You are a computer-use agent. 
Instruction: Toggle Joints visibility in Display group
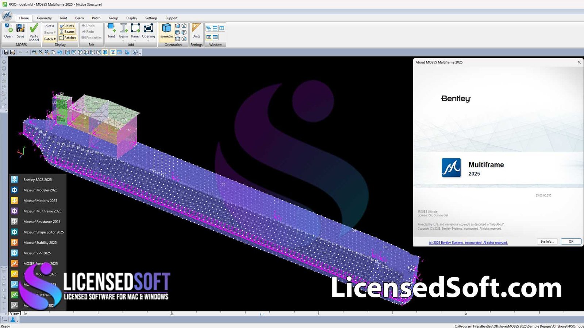point(67,26)
